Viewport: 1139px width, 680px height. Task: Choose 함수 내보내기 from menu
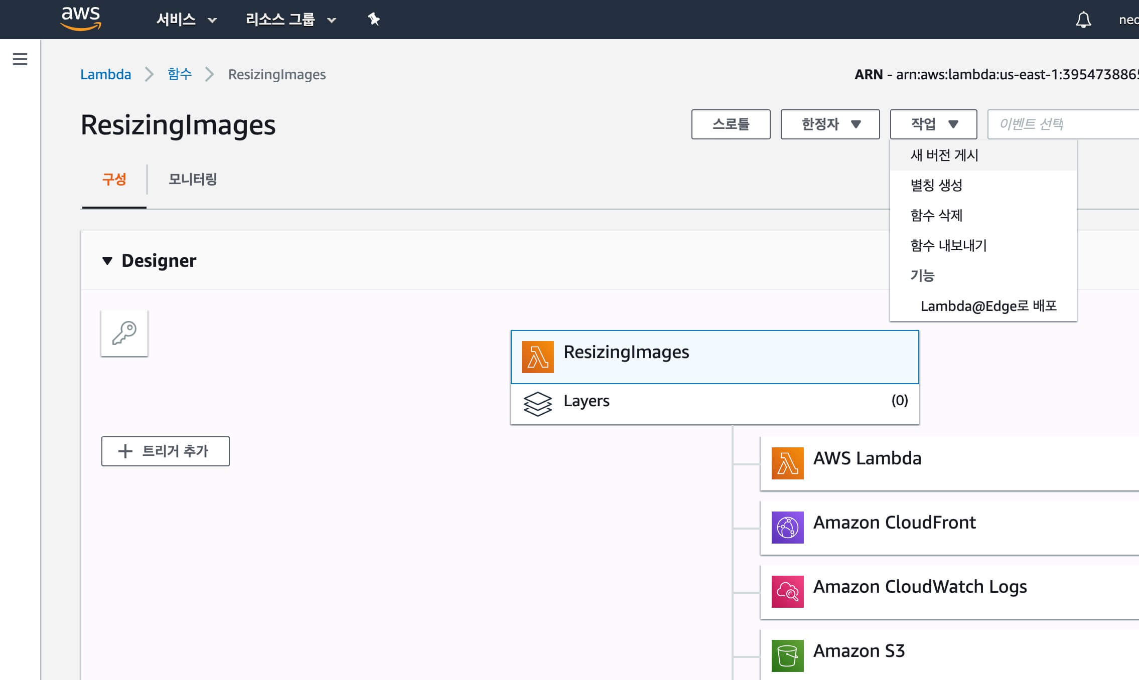[983, 246]
